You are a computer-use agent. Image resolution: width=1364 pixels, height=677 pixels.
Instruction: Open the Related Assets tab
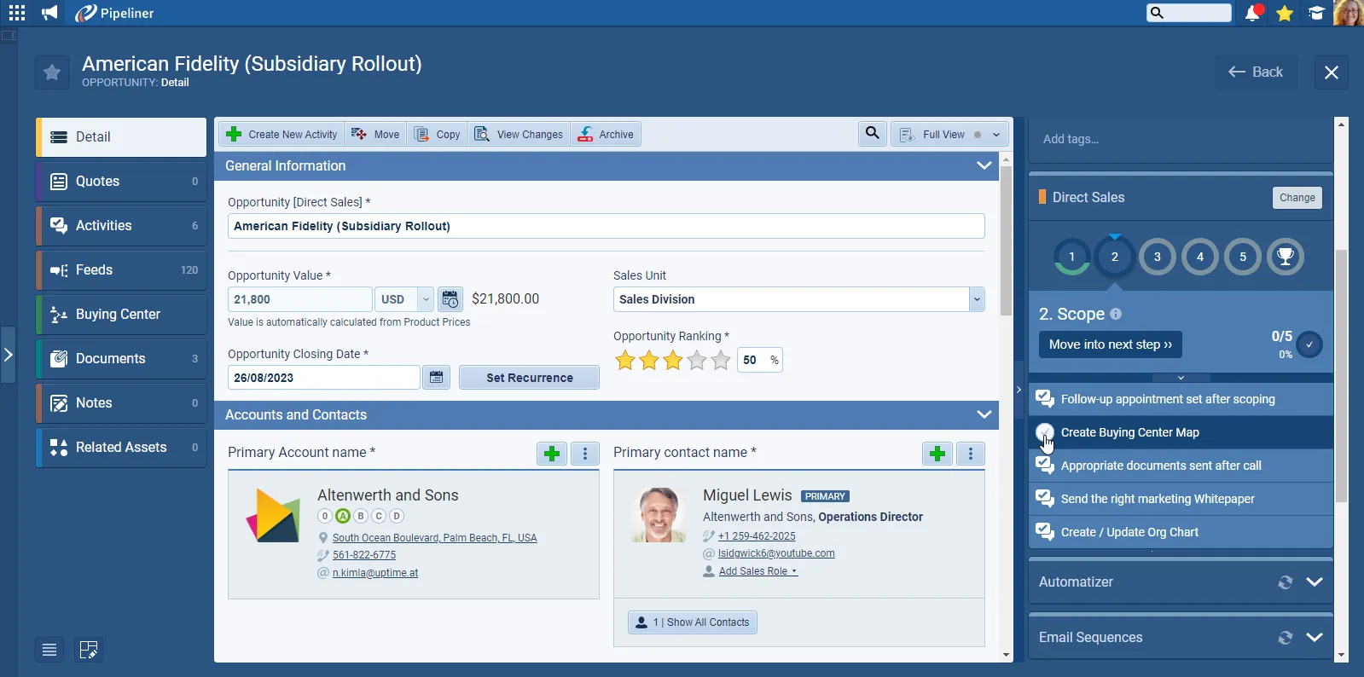[121, 448]
